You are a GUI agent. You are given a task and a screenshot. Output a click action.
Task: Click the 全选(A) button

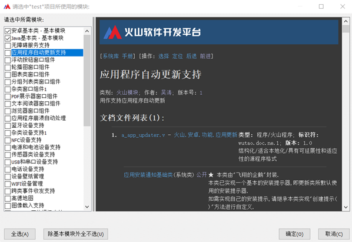[x=20, y=234]
